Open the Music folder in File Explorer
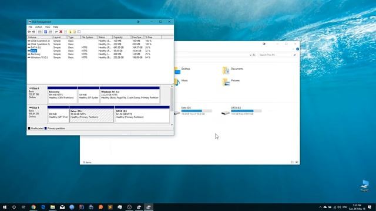Screen dimensions: 376x211 [182, 82]
